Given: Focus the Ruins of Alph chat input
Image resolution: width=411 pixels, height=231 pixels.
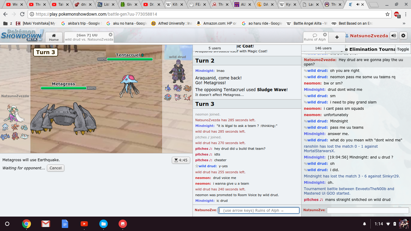Looking at the screenshot, I should click(x=368, y=211).
